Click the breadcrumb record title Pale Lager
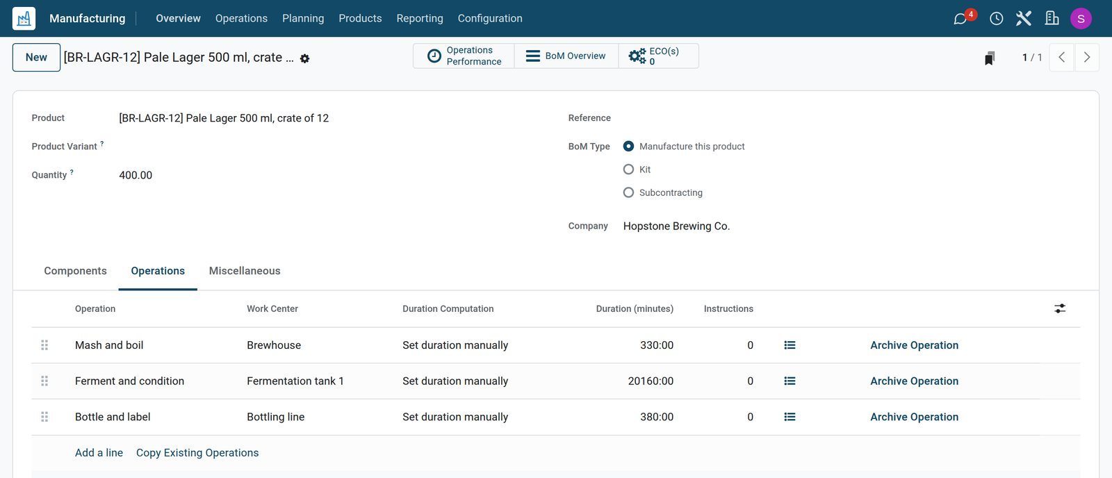The height and width of the screenshot is (478, 1112). pyautogui.click(x=179, y=58)
